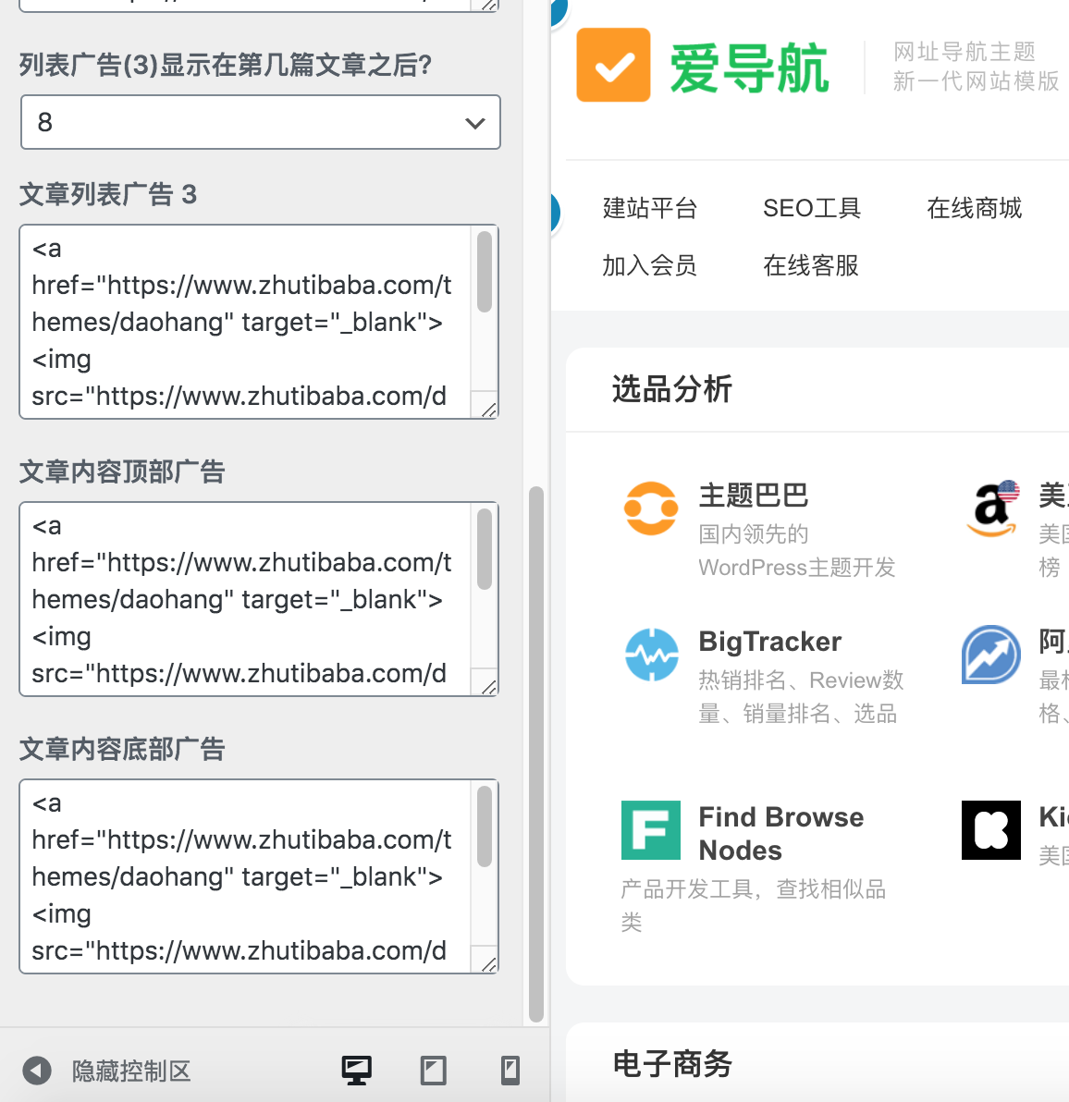Click the resize handle of 文章内容顶部广告 textarea
Screen dimensions: 1069x1102
[x=488, y=687]
